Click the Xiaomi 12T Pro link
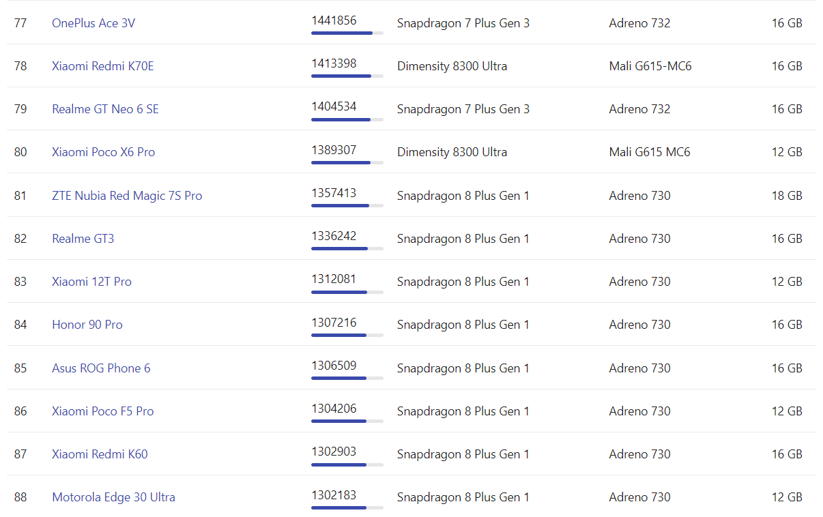This screenshot has width=823, height=517. (91, 282)
